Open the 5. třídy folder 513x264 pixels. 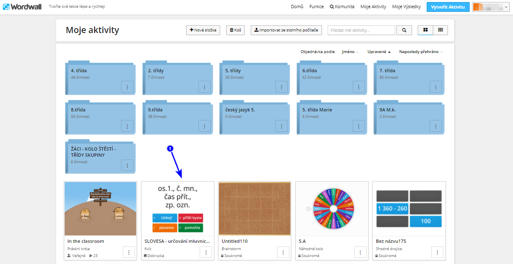tap(255, 78)
